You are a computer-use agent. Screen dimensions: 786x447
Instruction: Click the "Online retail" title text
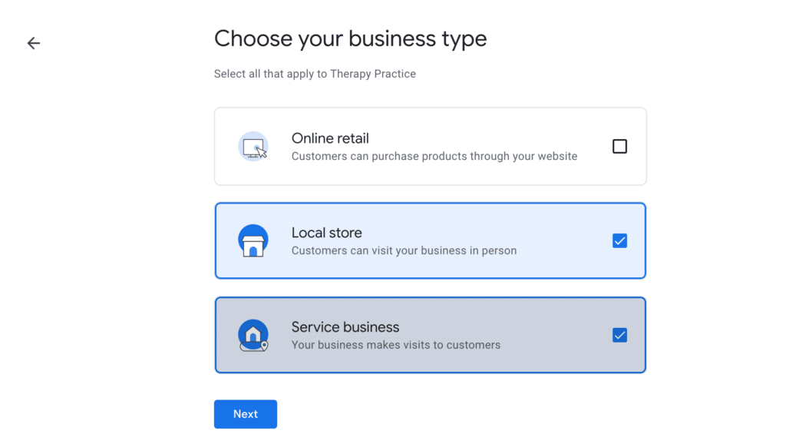(330, 138)
